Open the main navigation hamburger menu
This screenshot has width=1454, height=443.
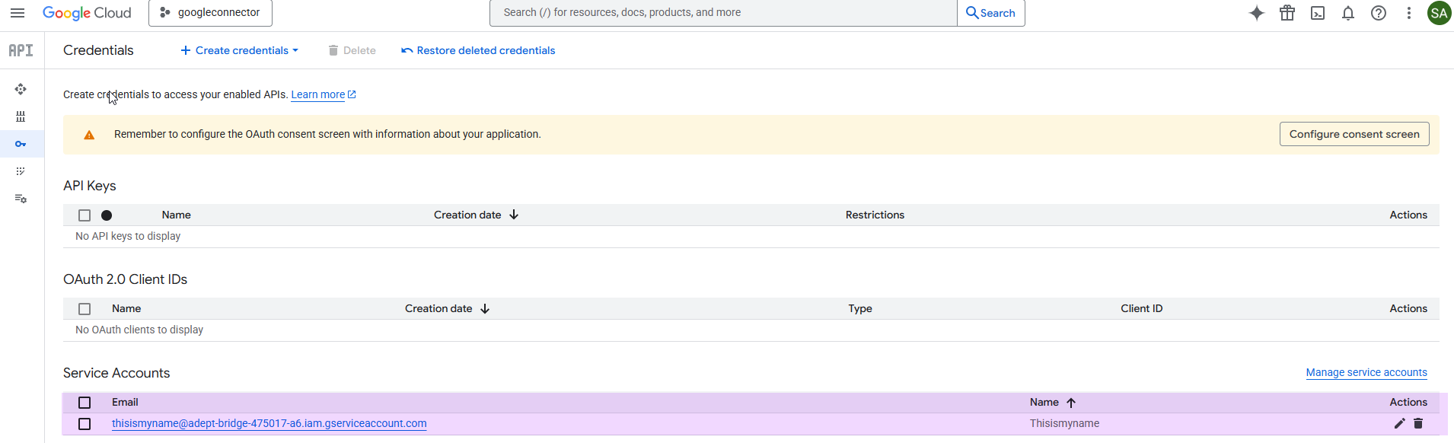[x=18, y=13]
